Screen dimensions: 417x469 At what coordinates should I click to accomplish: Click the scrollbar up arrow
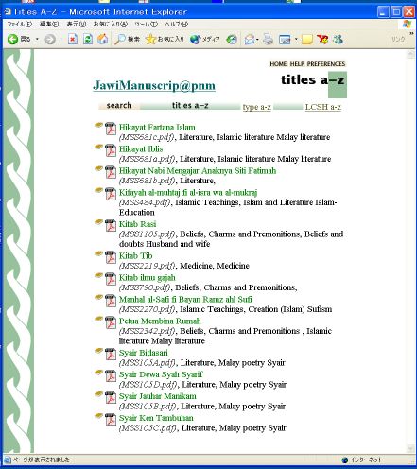coord(410,54)
